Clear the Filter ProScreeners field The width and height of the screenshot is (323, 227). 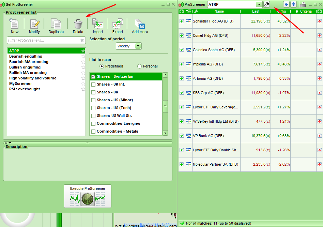(82, 40)
